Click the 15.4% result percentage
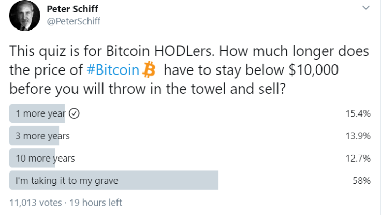381x215 pixels. pyautogui.click(x=358, y=113)
